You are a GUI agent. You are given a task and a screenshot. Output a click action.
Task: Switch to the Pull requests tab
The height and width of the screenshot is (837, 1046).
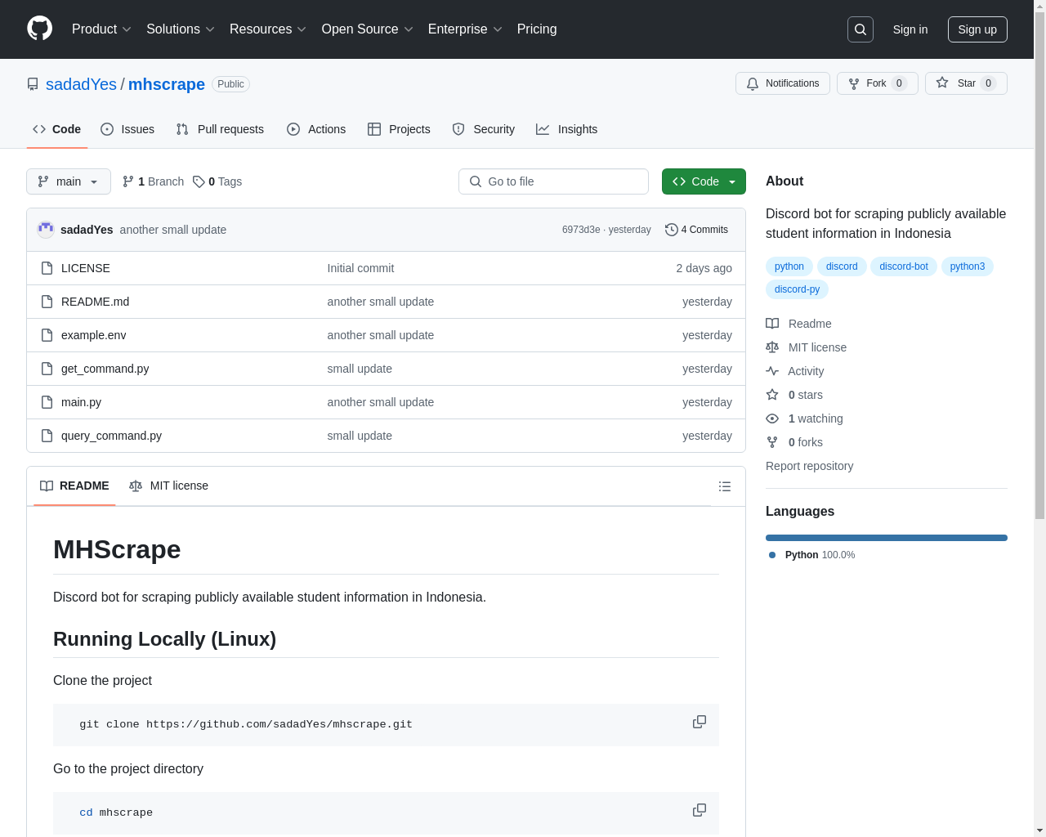220,129
